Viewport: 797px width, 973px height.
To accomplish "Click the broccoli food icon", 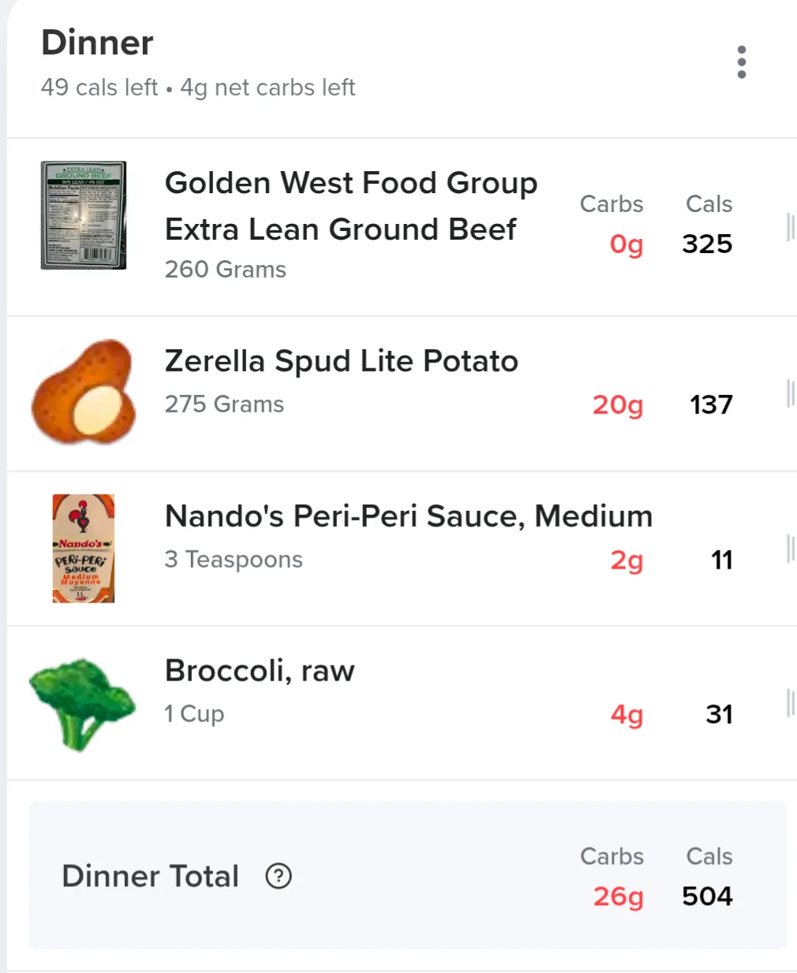I will pos(82,703).
